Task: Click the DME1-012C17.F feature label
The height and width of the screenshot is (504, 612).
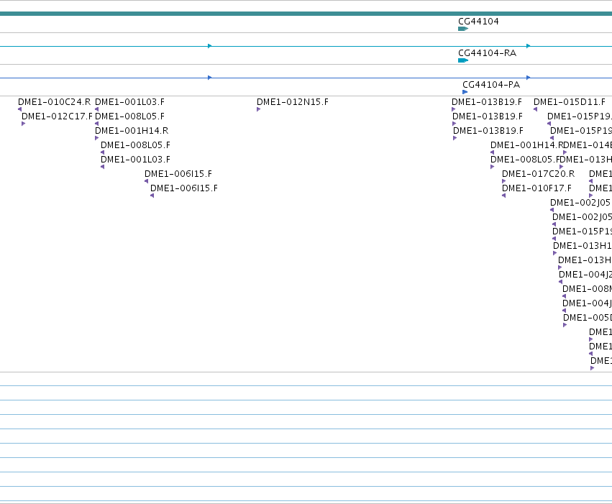Action: (x=57, y=116)
